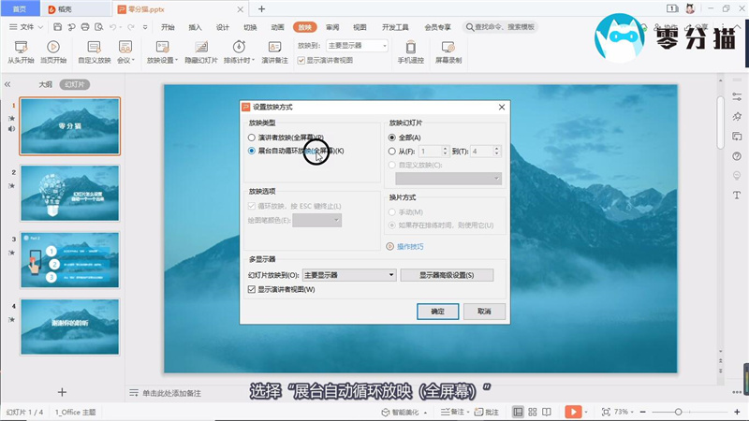Click the 从头开始 slideshow icon

21,46
